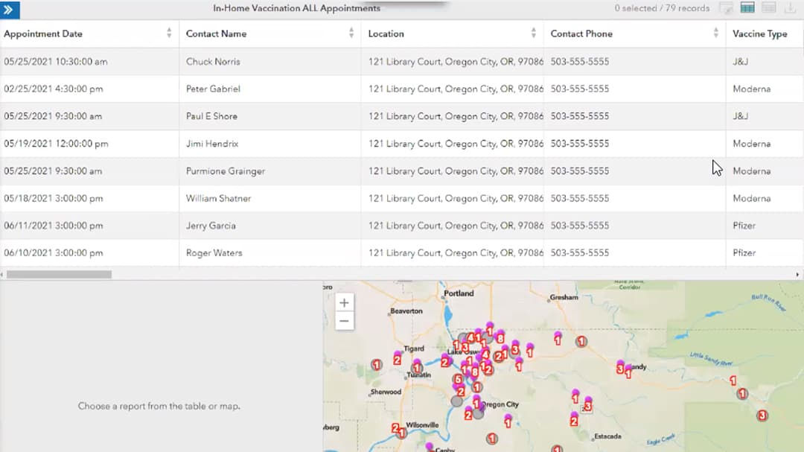Click the horizontal scrollbar below the table

[60, 274]
